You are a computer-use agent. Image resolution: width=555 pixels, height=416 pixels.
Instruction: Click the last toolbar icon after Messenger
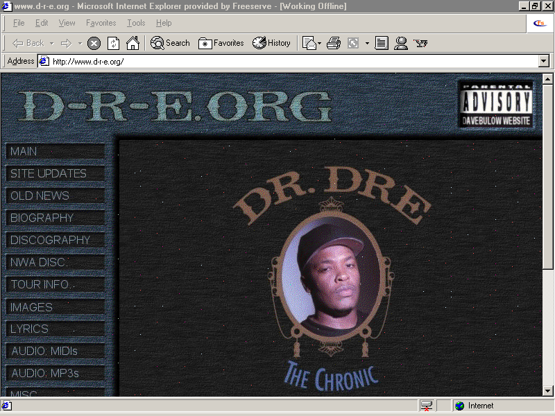(421, 43)
